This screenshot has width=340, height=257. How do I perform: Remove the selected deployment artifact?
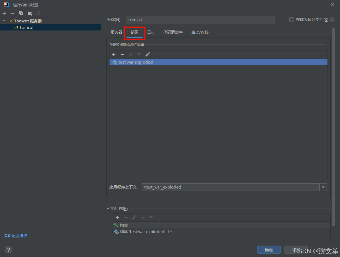(x=122, y=54)
